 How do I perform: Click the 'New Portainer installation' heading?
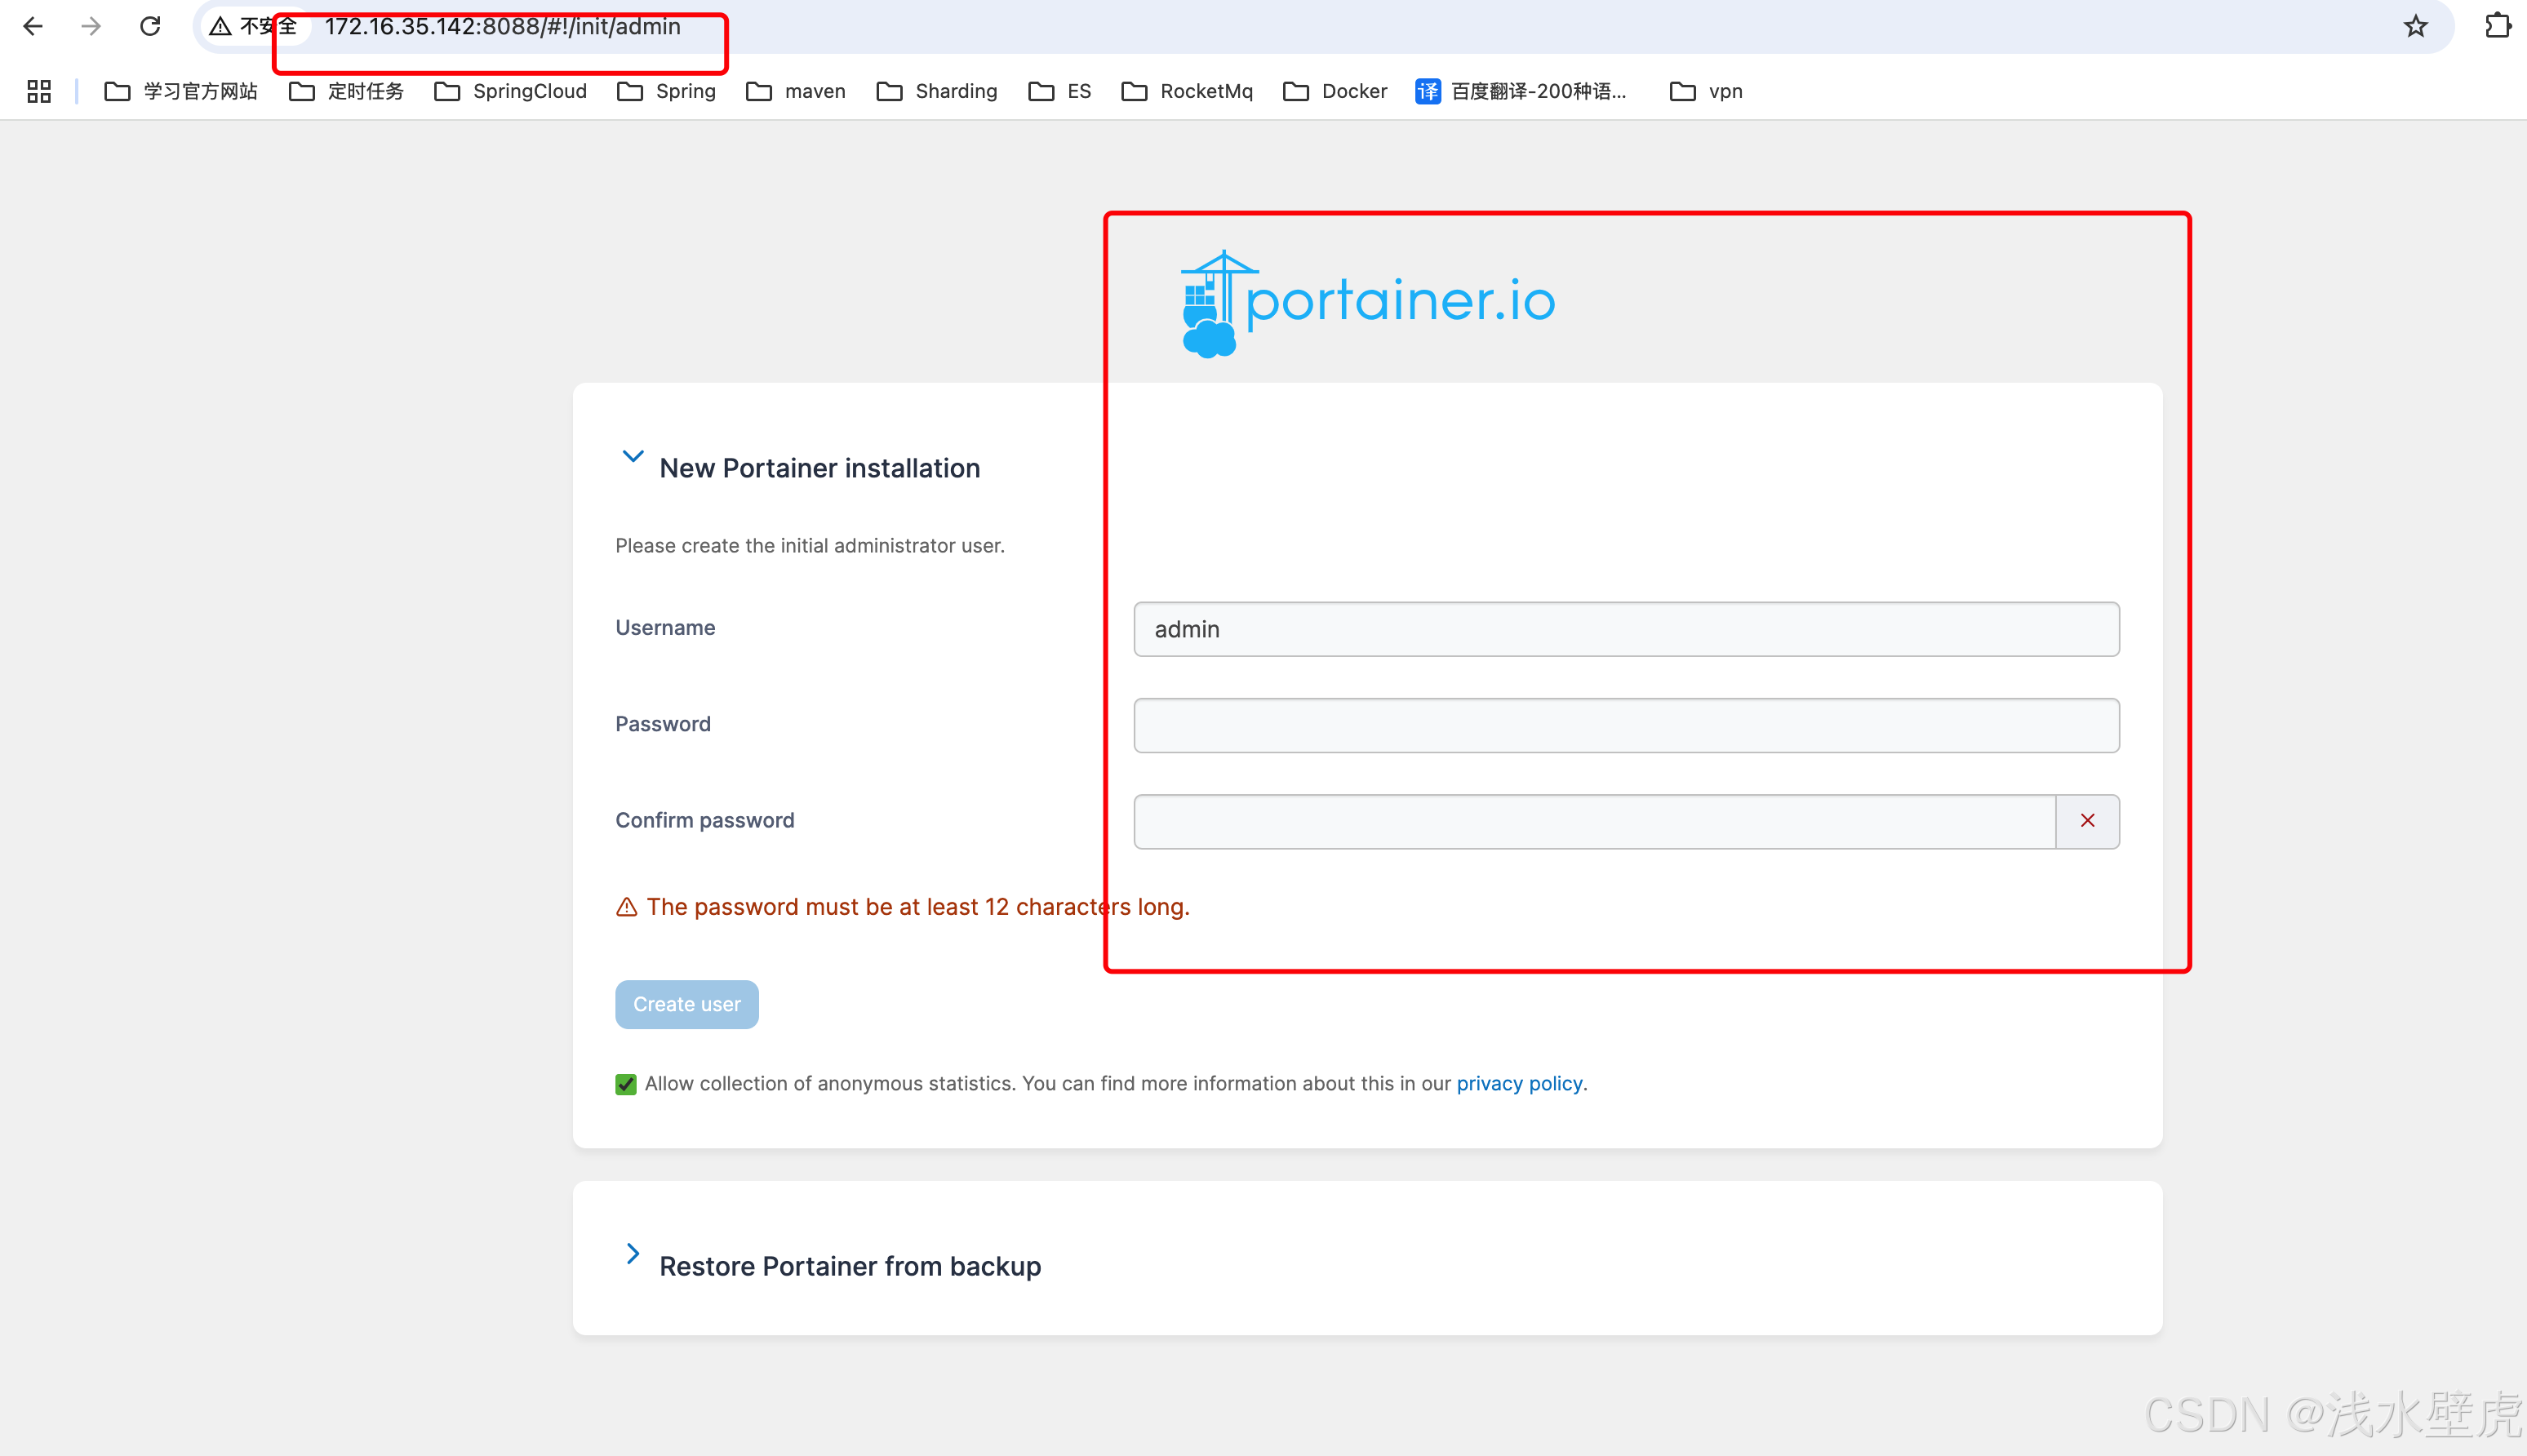click(x=819, y=468)
